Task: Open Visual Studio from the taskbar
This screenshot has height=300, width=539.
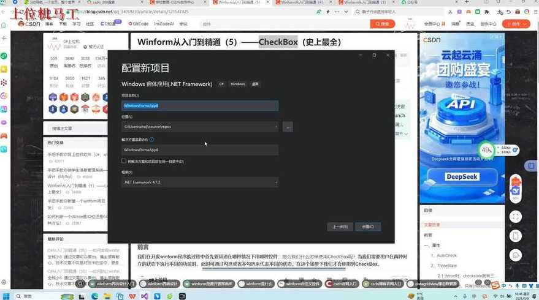Action: (x=145, y=296)
